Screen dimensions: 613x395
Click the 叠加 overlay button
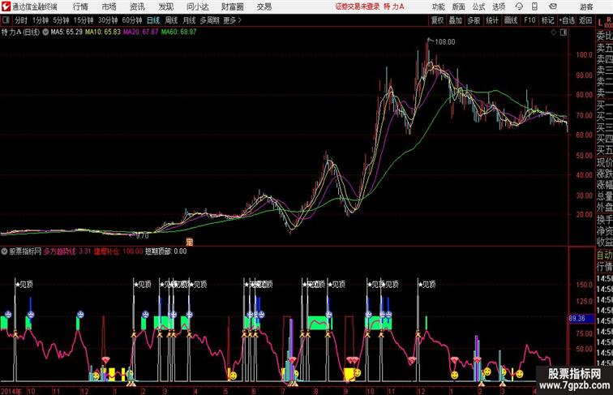click(x=456, y=20)
